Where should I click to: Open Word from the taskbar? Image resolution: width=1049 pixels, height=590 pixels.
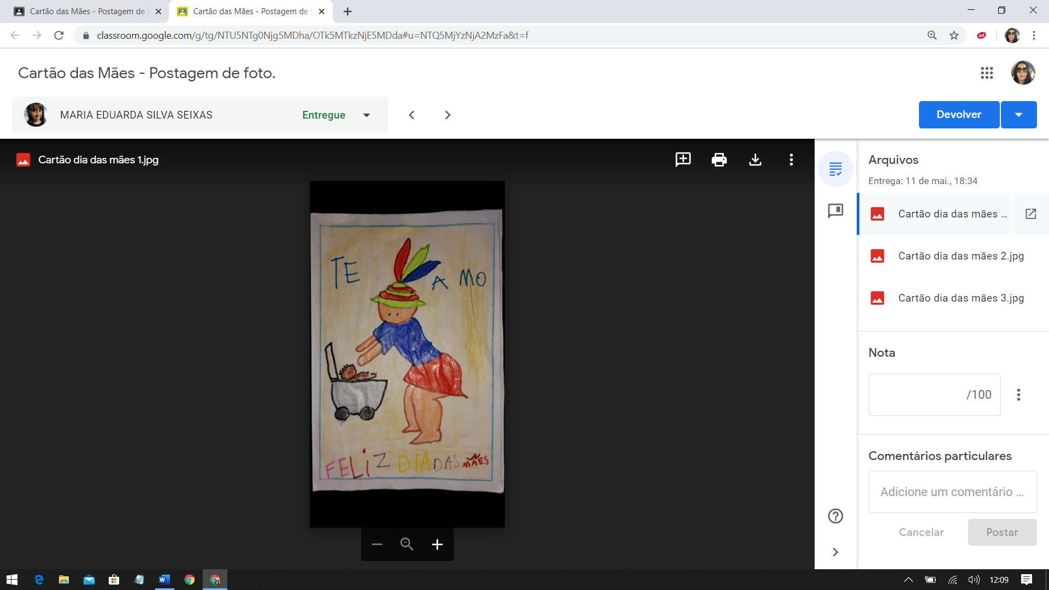[164, 580]
